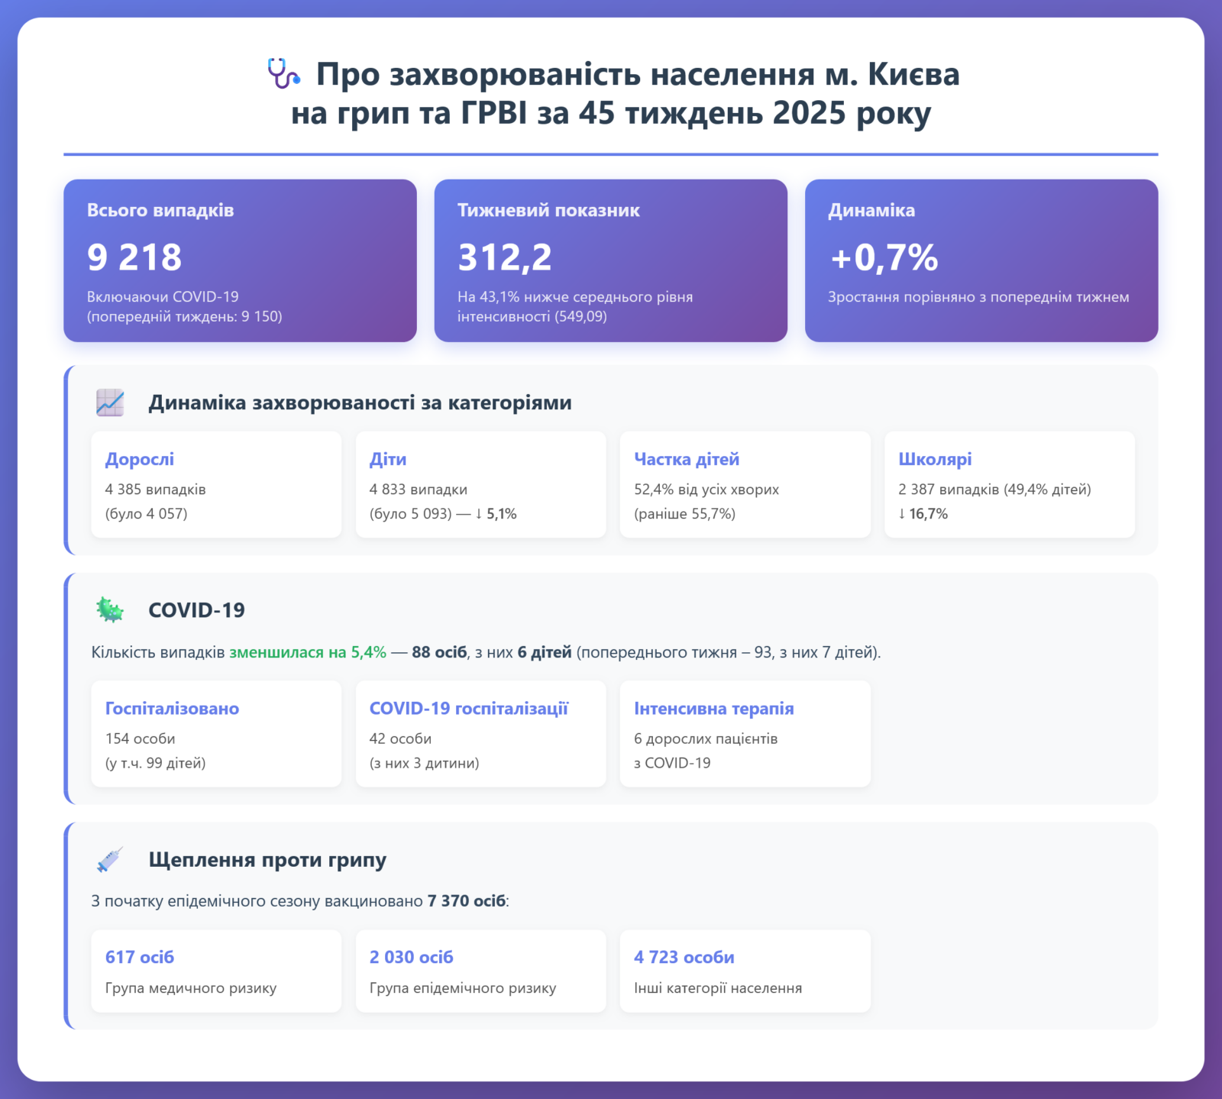
Task: Click the stethoscope icon beside the title
Action: 283,74
